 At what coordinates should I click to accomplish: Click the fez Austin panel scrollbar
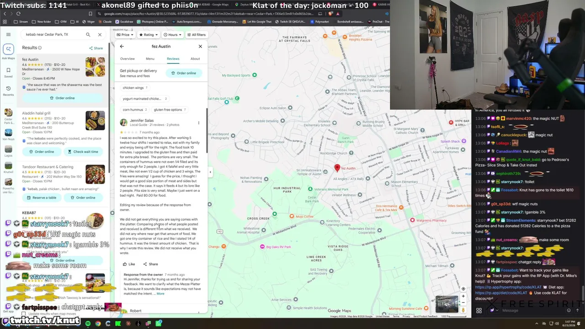207,130
